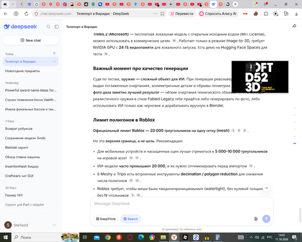
Task: Bookmark this page
Action: [162, 14]
